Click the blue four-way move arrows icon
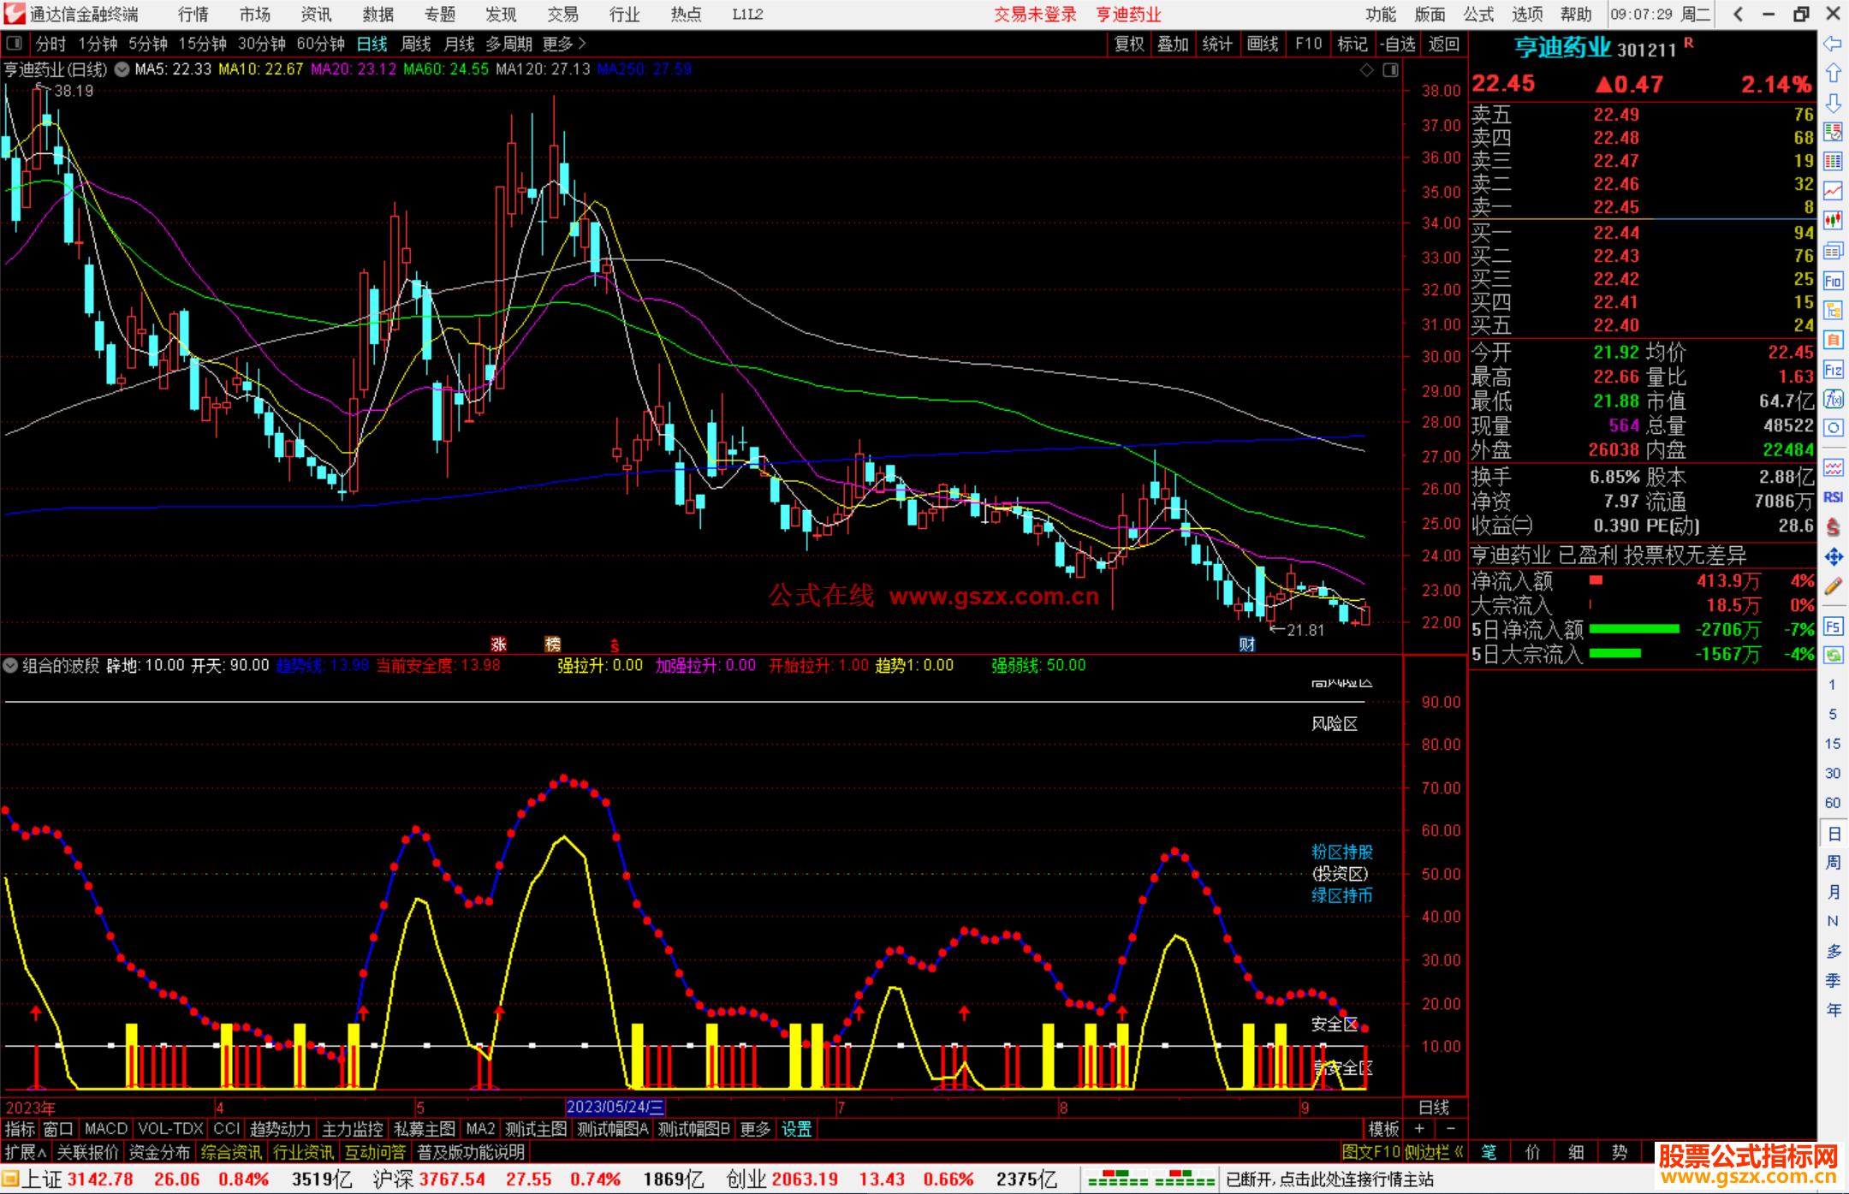Viewport: 1849px width, 1194px height. click(1833, 557)
